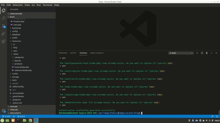Open the .editorconfig file
The height and width of the screenshot is (123, 220).
coord(18,86)
